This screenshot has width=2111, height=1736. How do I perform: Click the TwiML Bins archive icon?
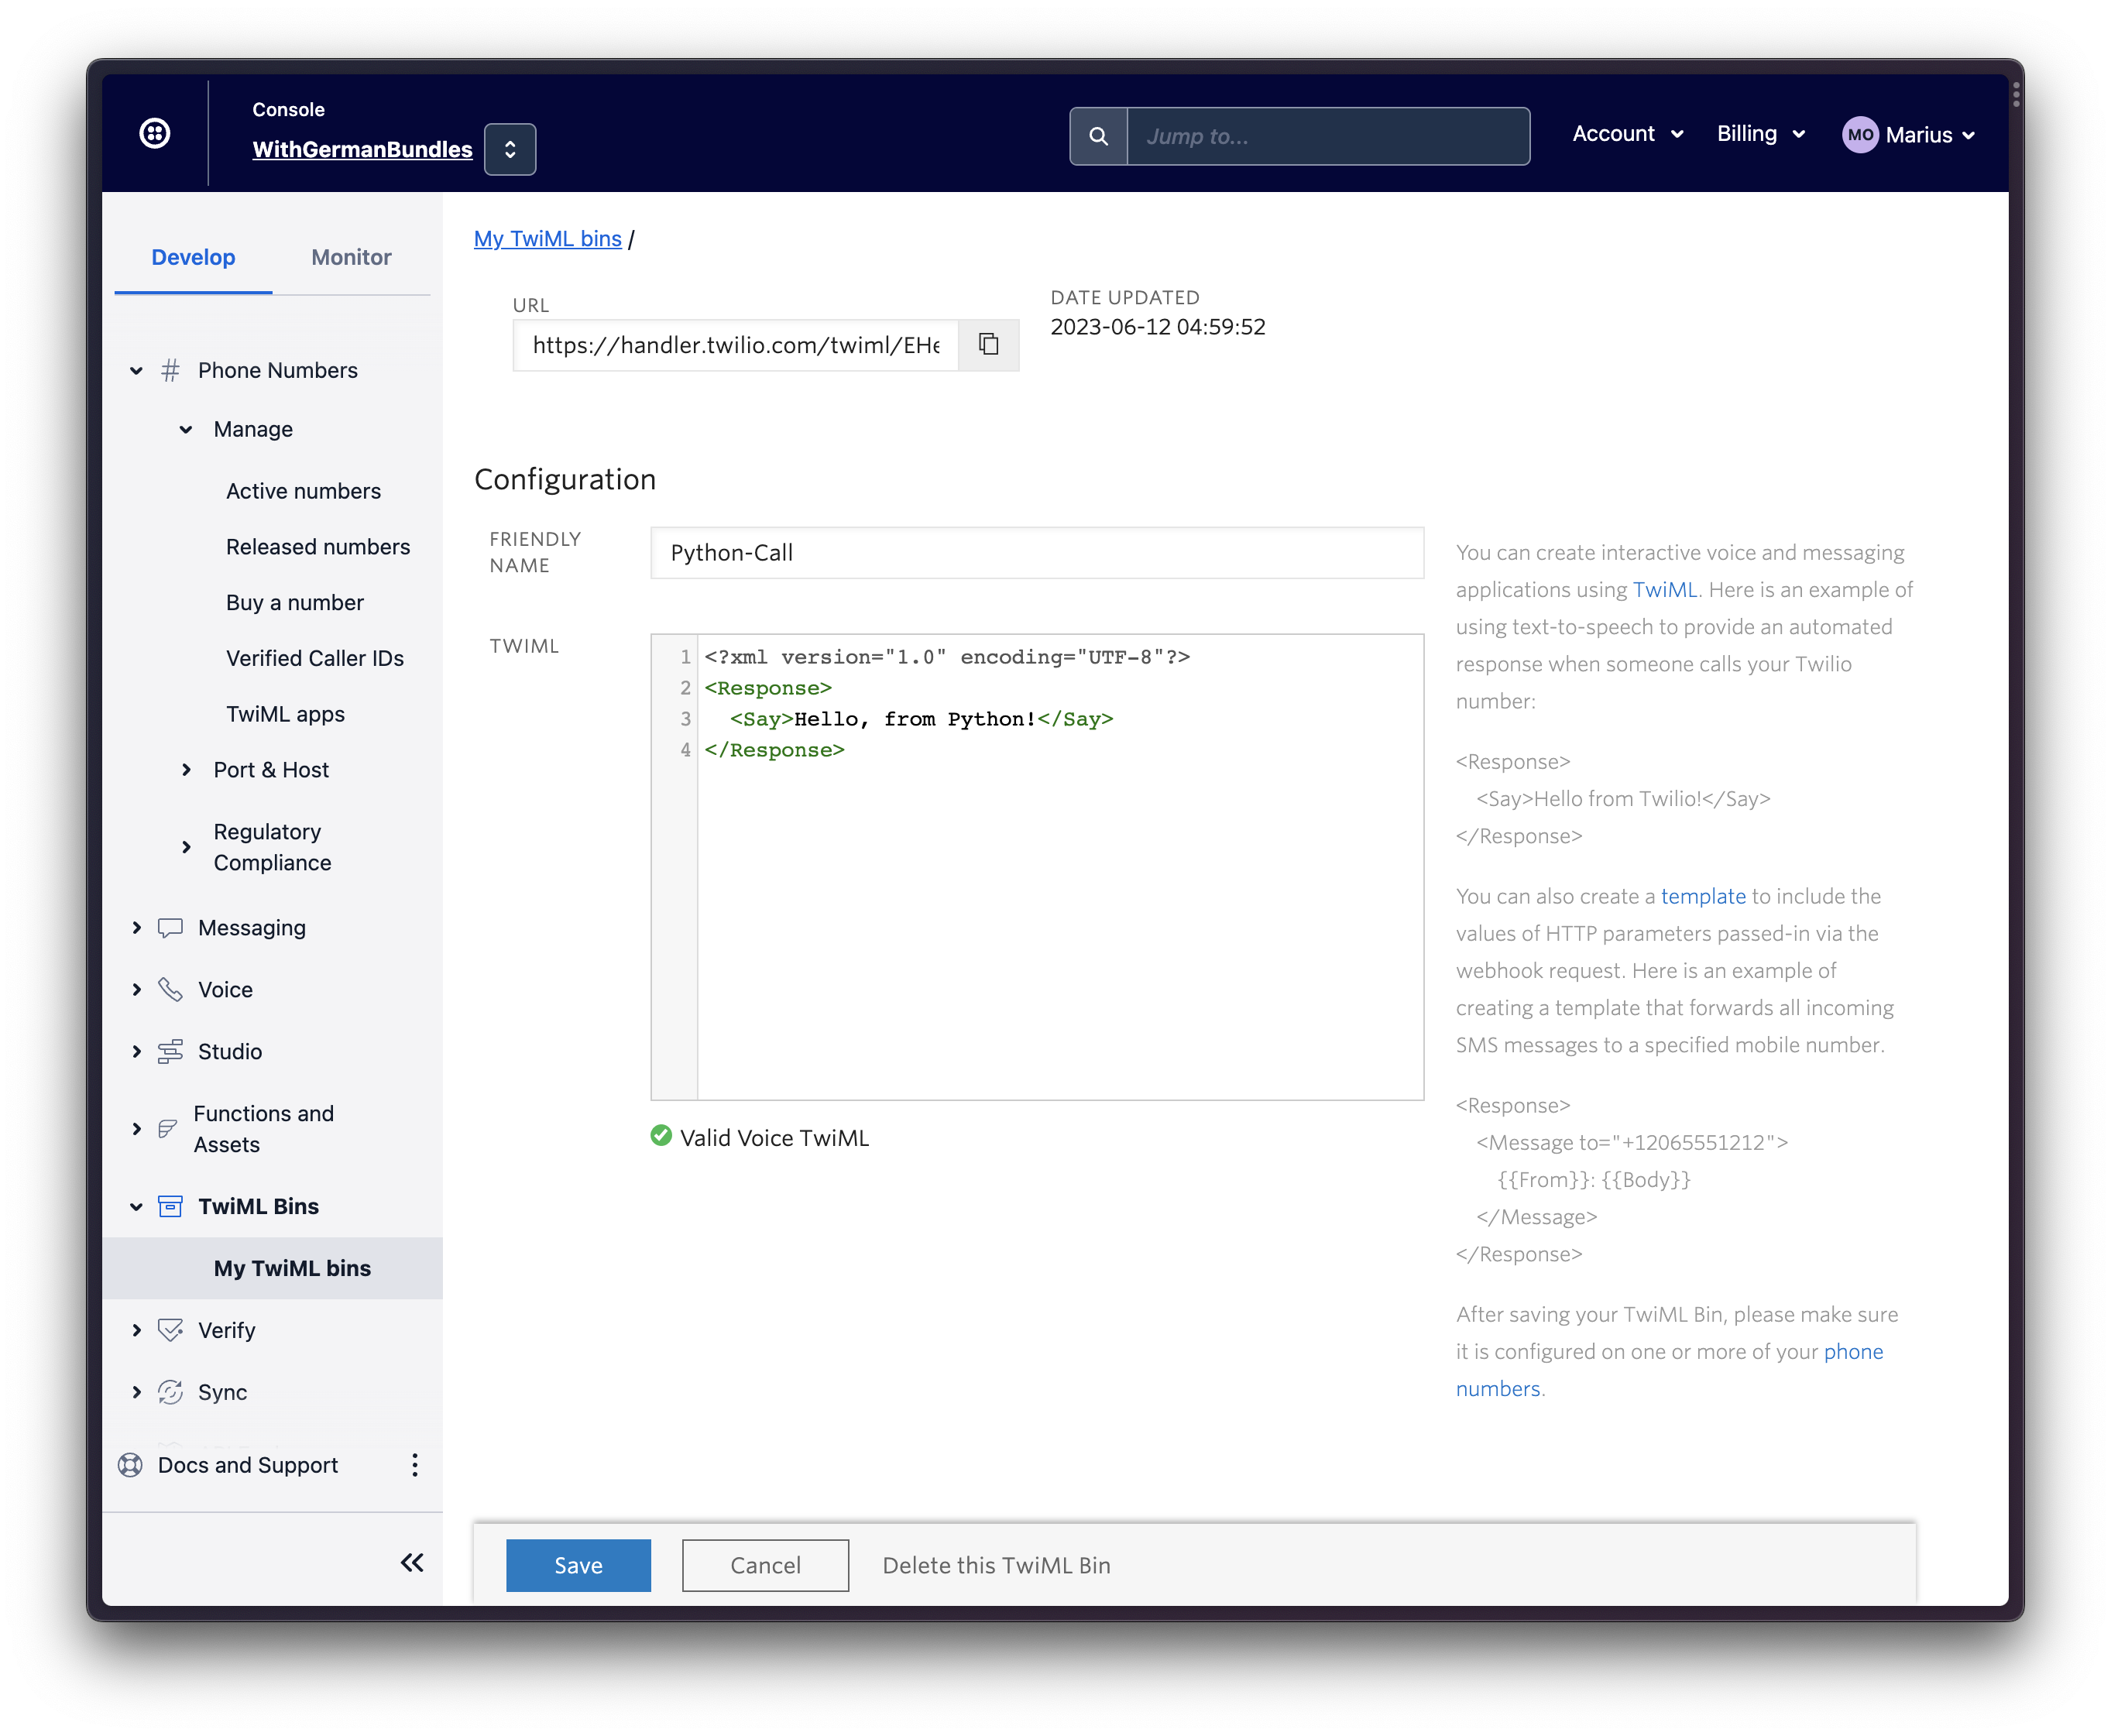click(171, 1207)
